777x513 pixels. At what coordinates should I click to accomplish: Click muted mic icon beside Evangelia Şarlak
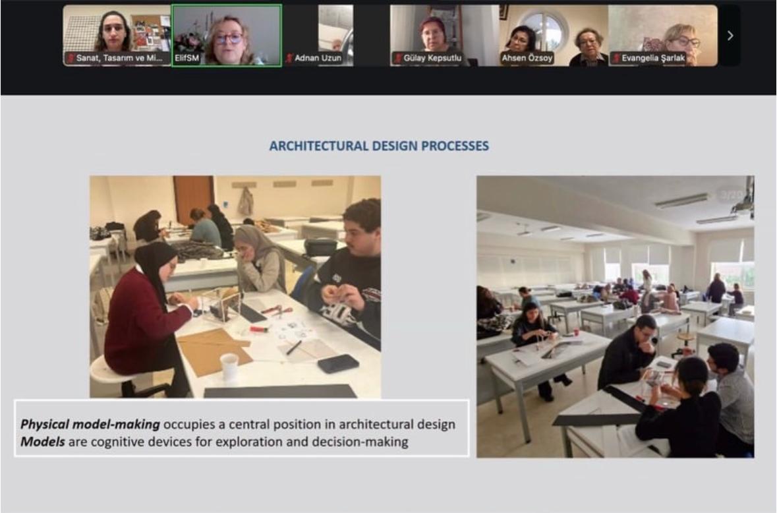616,58
